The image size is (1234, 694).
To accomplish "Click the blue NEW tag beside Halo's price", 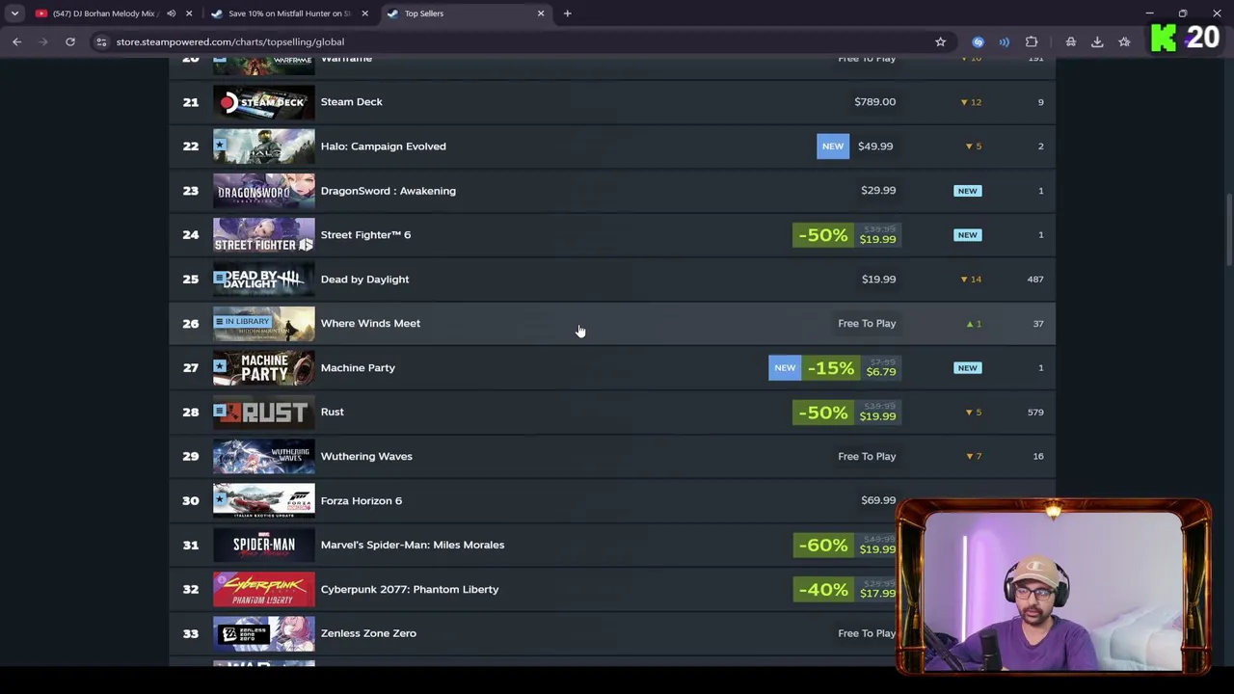I will (x=833, y=146).
